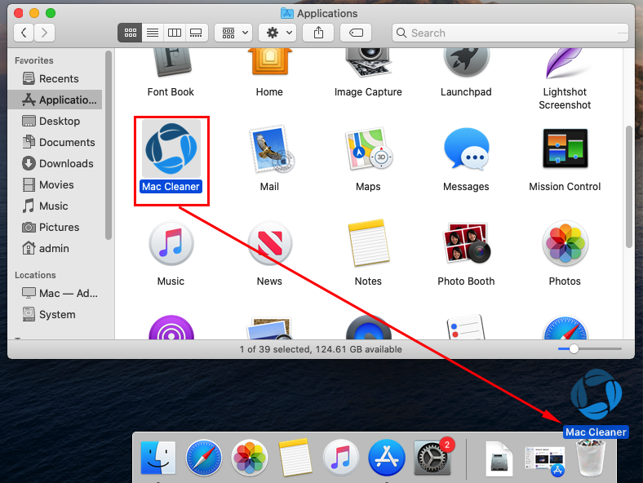Select the System disk location

coord(55,314)
